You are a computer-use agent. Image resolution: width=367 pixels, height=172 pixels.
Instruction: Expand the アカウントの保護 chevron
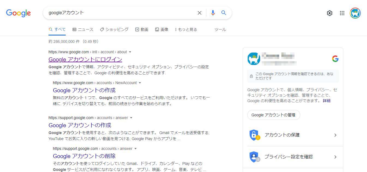[335, 135]
